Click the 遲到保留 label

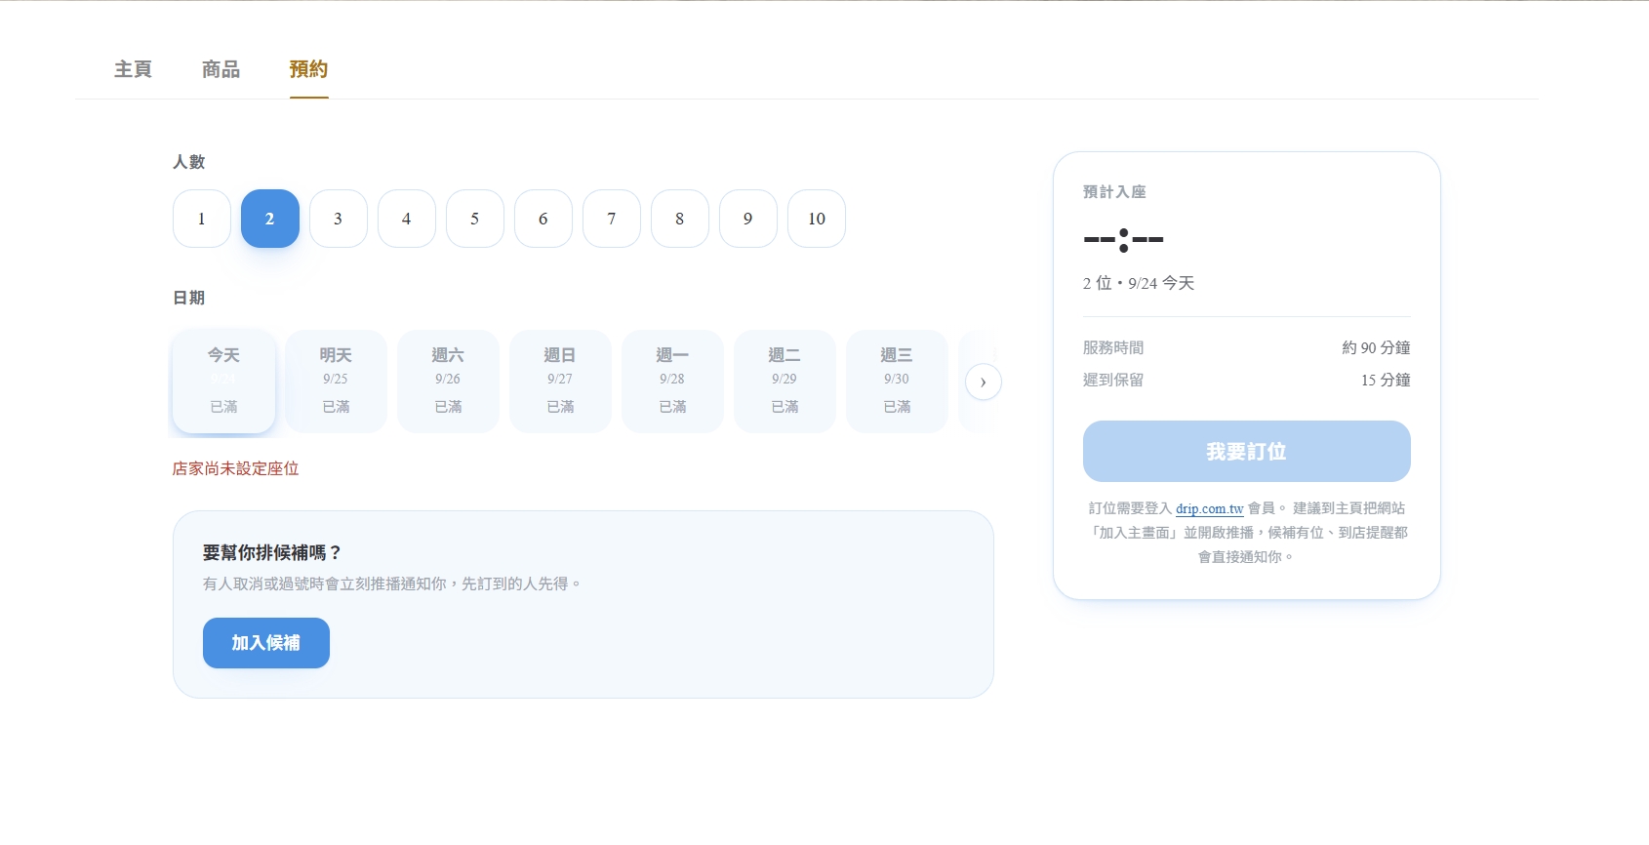1113,380
